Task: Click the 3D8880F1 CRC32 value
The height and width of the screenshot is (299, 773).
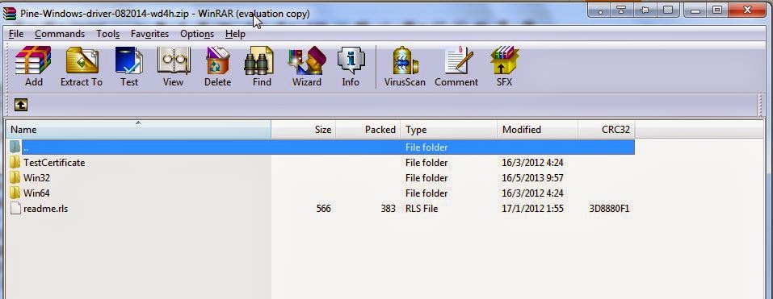Action: pos(609,209)
